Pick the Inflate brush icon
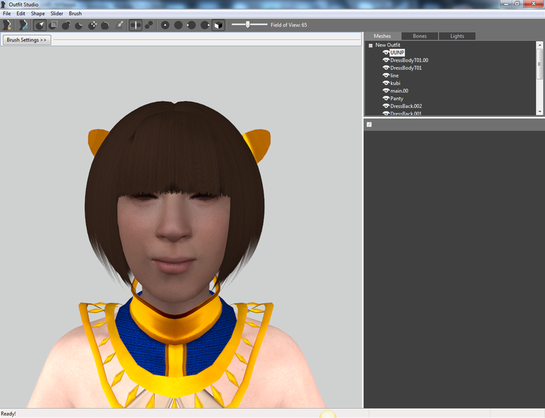The image size is (545, 418). [x=66, y=25]
